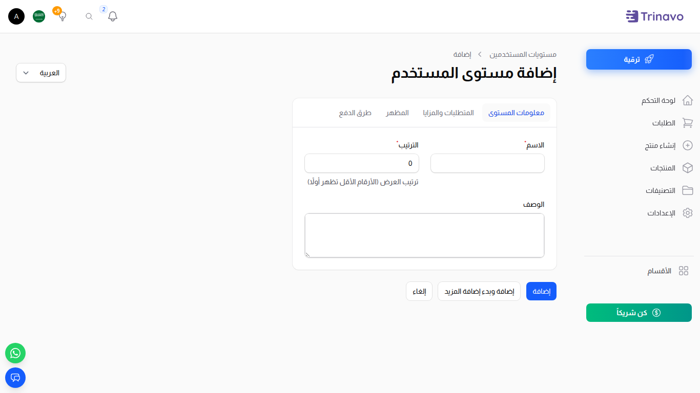Open the blue live chat widget
700x393 pixels.
(x=15, y=378)
